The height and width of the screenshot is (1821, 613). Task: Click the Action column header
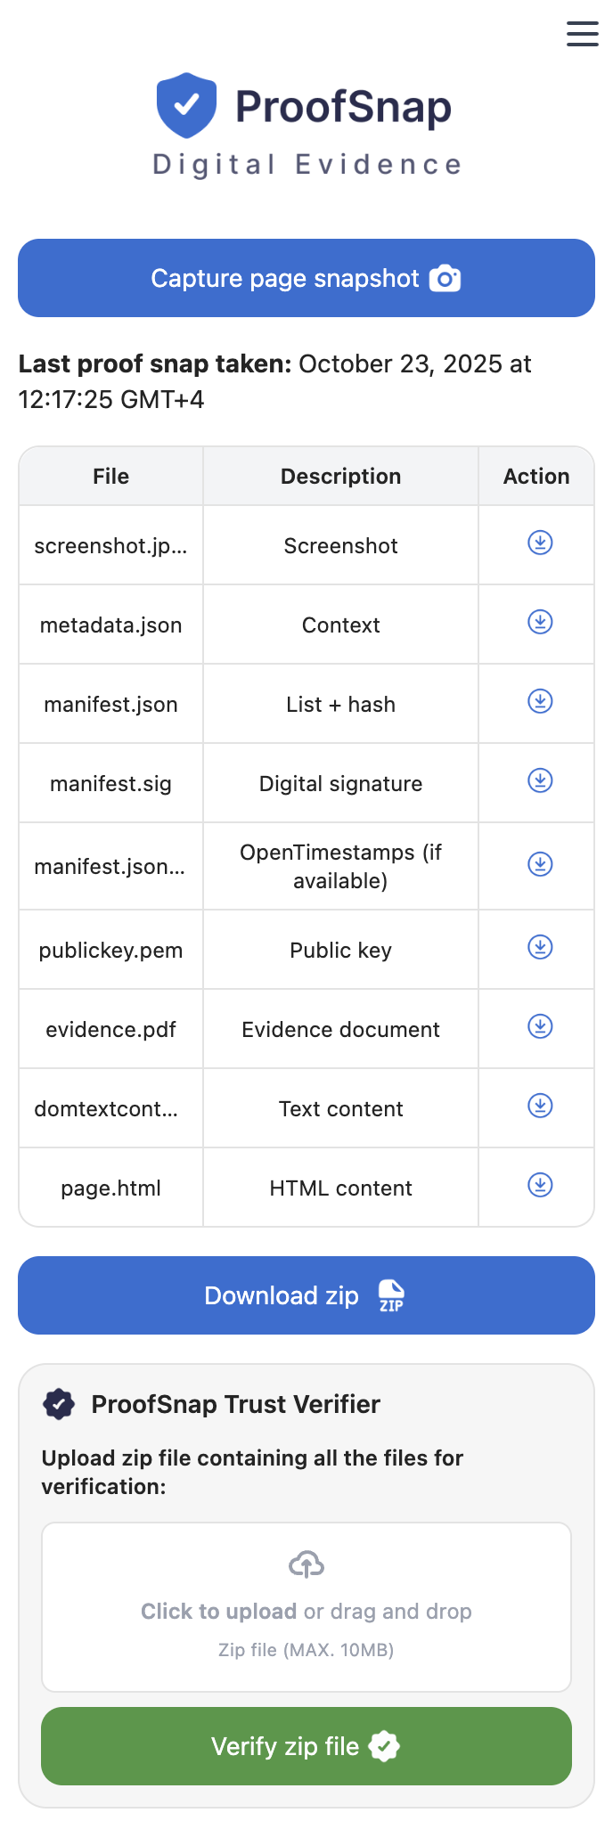(x=536, y=477)
